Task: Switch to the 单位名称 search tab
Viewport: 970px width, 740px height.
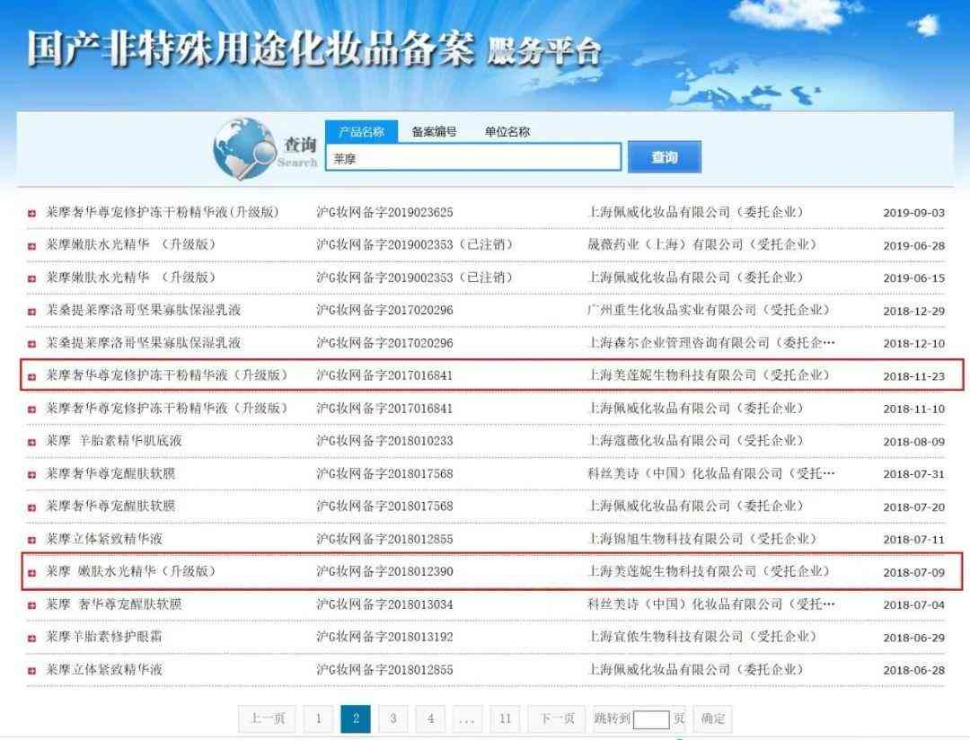Action: pyautogui.click(x=507, y=132)
